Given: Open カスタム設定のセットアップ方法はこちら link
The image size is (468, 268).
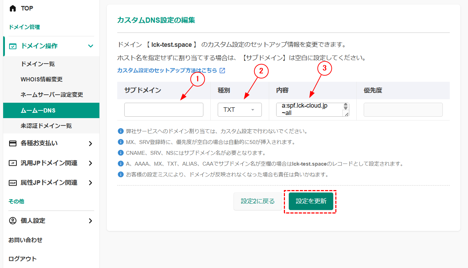Looking at the screenshot, I should pos(167,70).
